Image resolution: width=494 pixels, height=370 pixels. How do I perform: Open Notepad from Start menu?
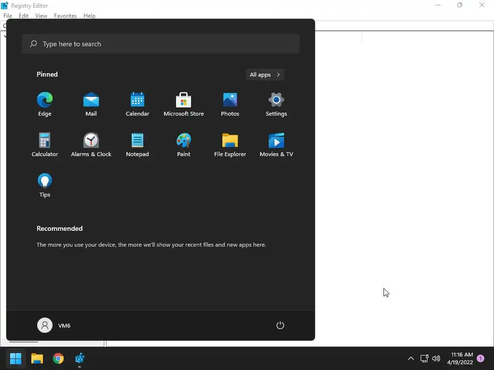tap(137, 145)
